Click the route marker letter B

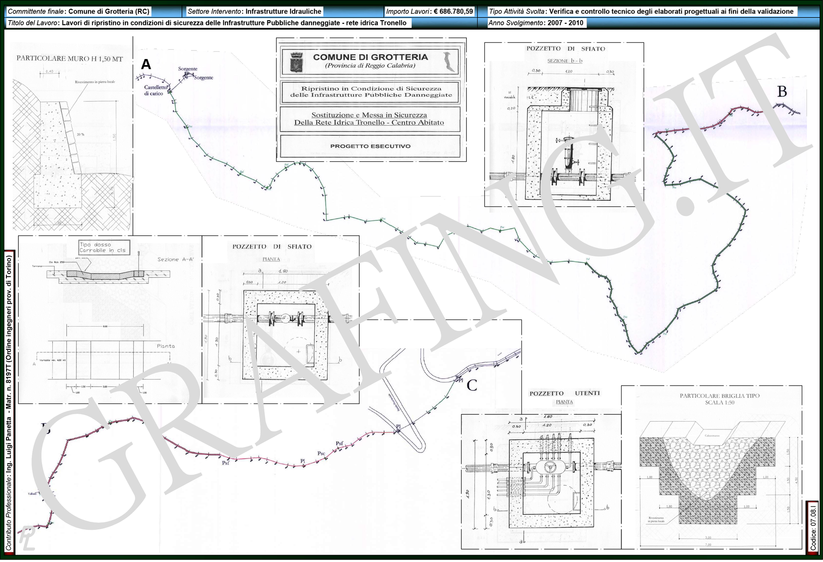[782, 92]
